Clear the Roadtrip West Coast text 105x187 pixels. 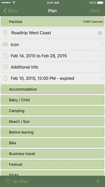coord(100,33)
